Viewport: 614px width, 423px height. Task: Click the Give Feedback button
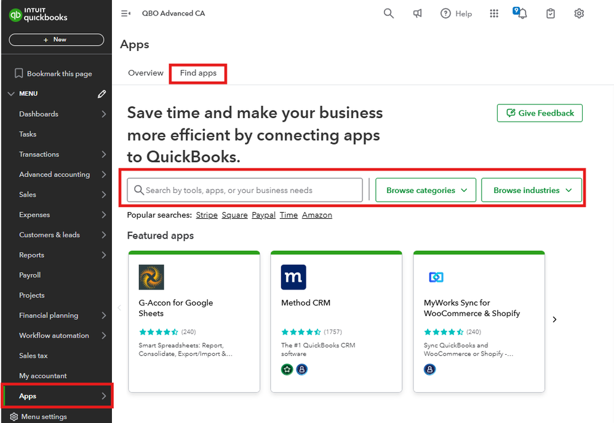tap(540, 113)
